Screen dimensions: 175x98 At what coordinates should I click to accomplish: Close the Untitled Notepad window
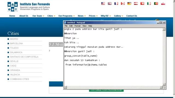pos(164,23)
